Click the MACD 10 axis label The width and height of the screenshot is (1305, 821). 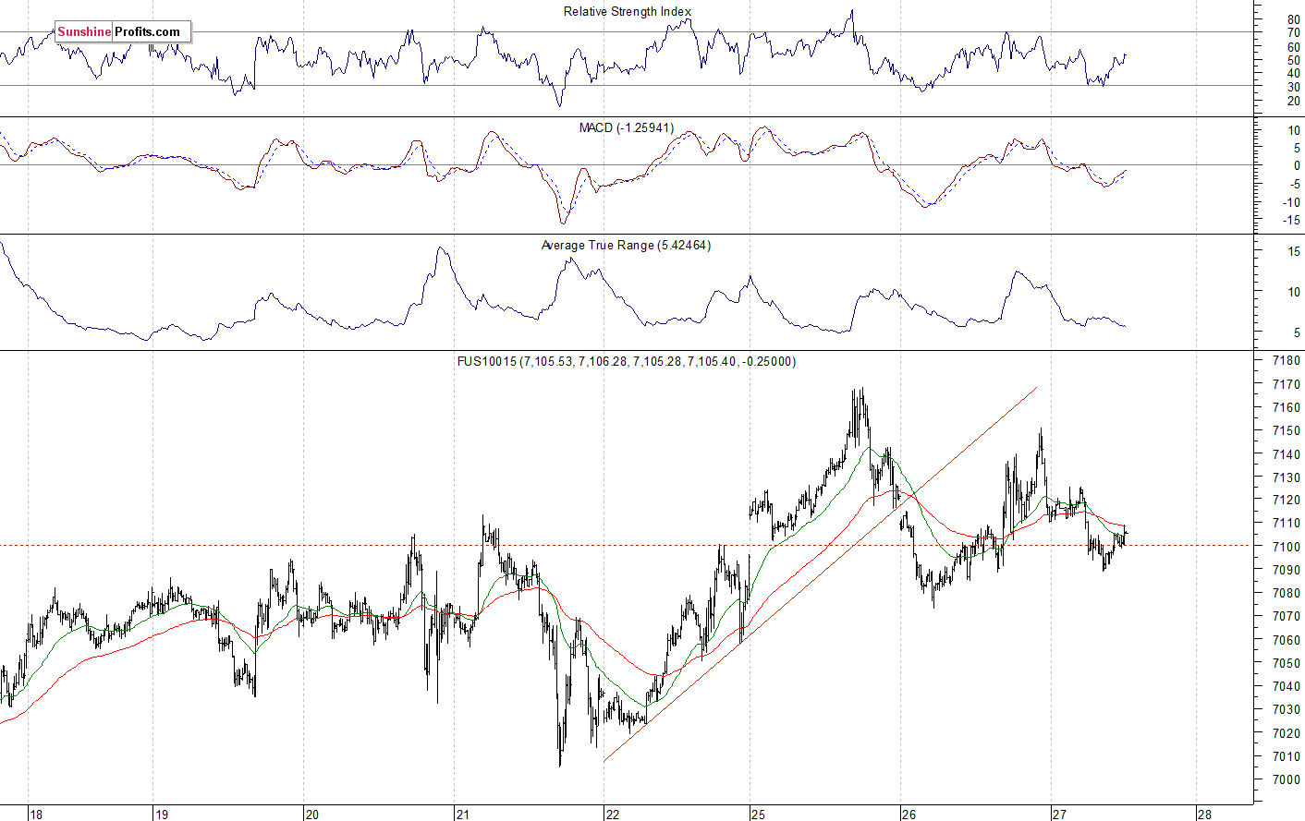1294,131
